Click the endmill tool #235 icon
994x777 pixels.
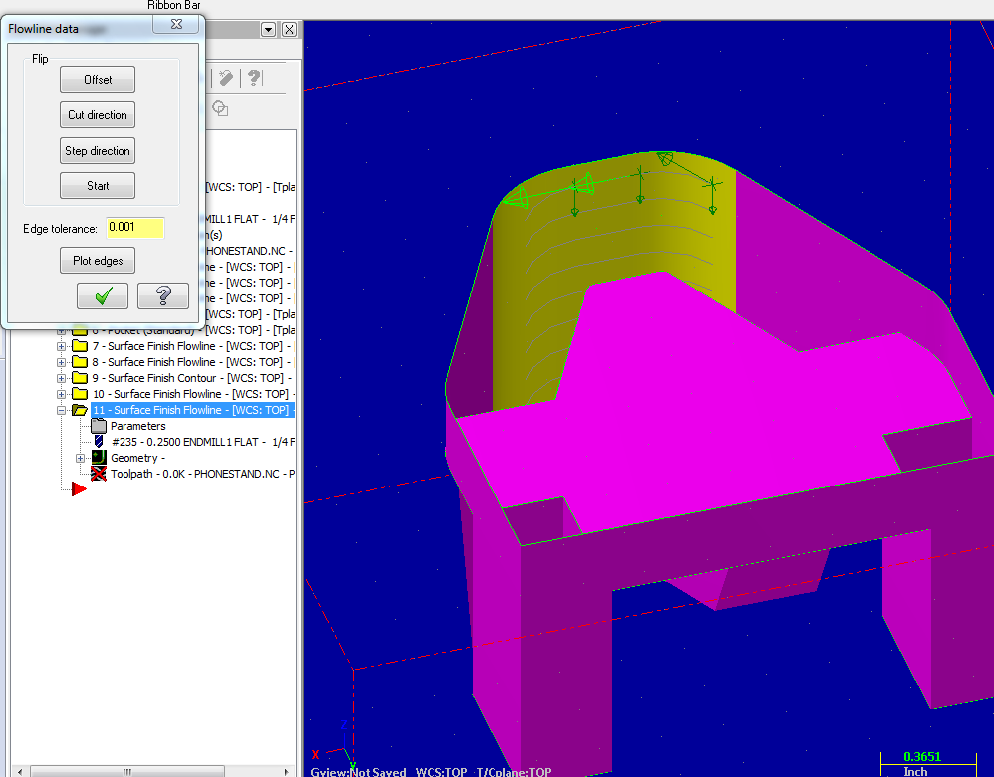(98, 441)
